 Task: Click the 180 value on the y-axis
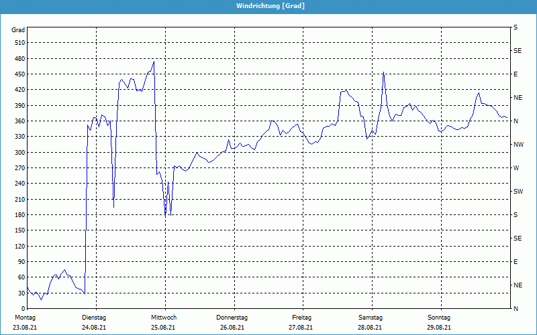(x=18, y=215)
